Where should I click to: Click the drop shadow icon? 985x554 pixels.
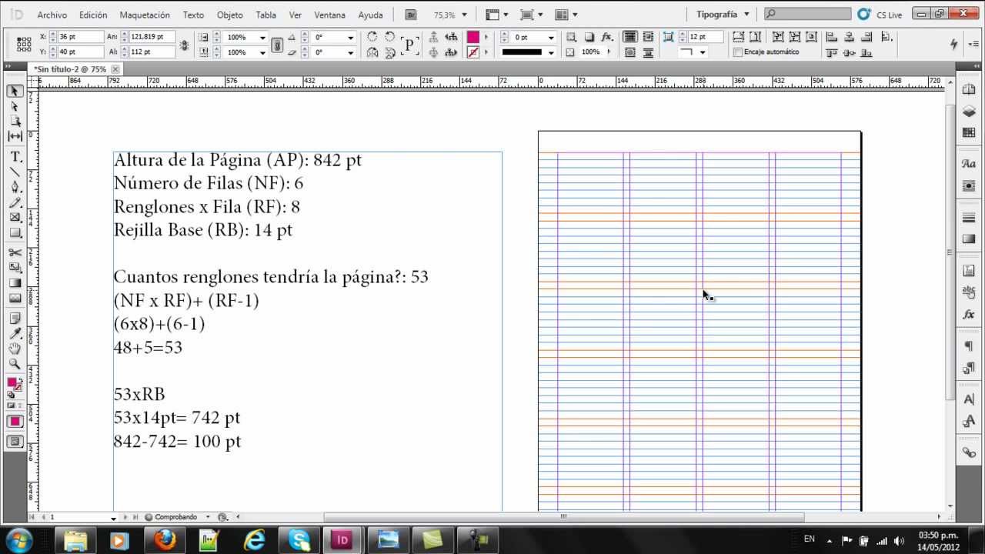589,37
